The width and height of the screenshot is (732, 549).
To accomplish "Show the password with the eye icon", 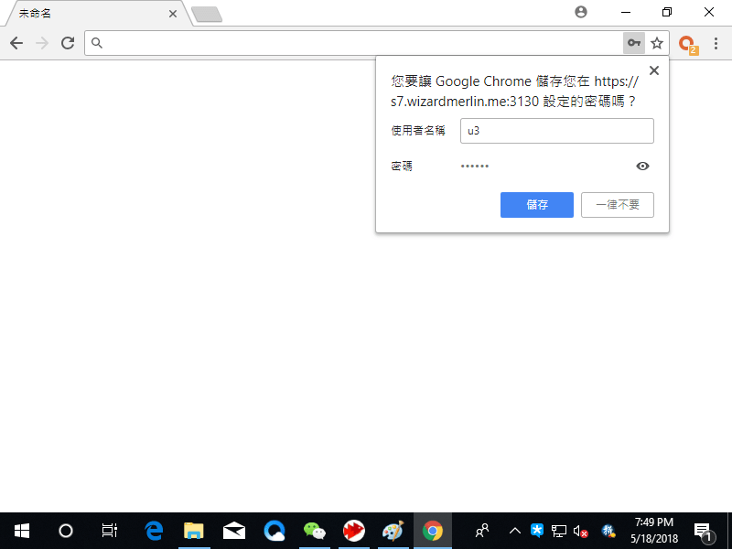I will (x=642, y=167).
